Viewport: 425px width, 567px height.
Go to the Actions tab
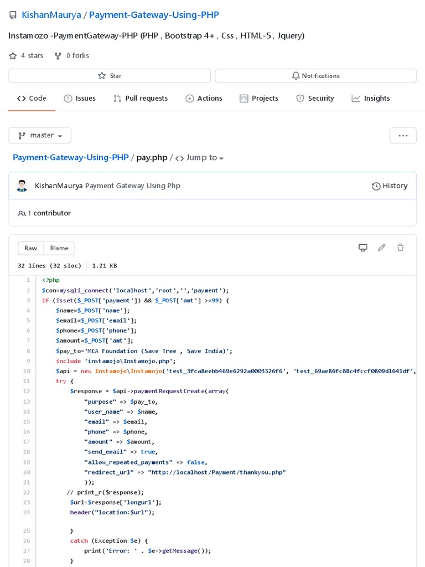[204, 99]
